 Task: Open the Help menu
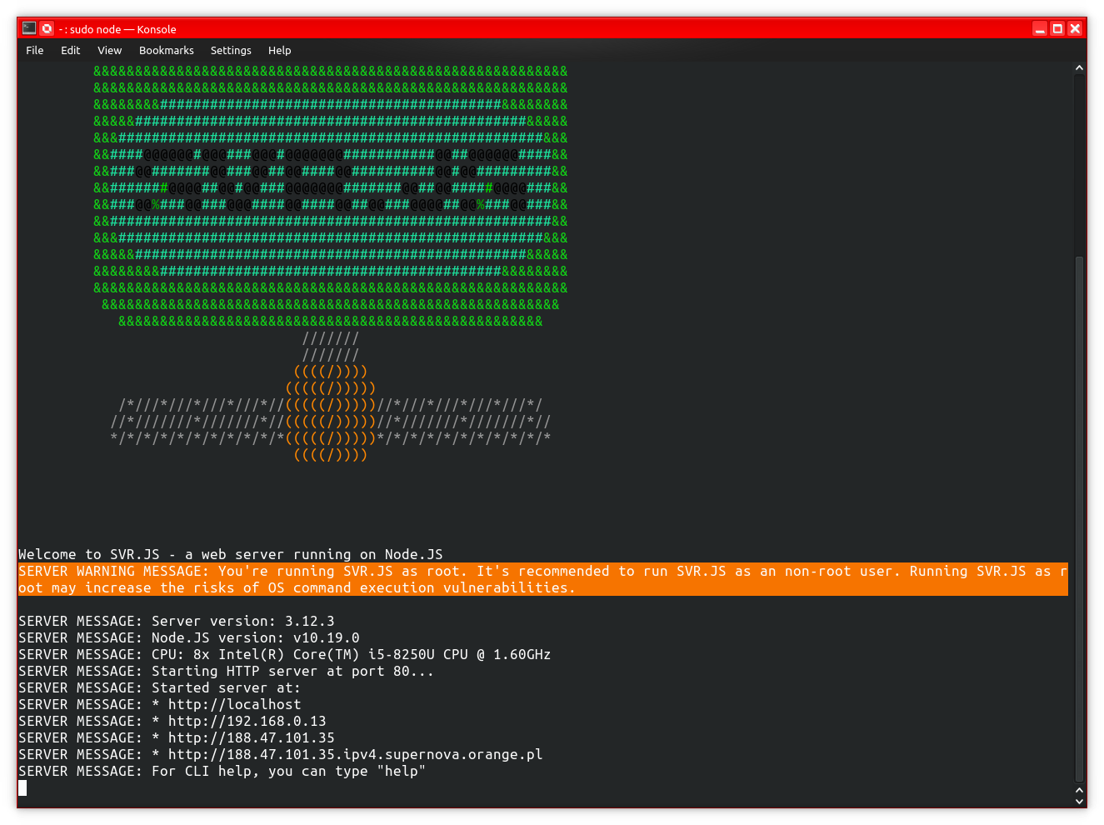(x=280, y=51)
